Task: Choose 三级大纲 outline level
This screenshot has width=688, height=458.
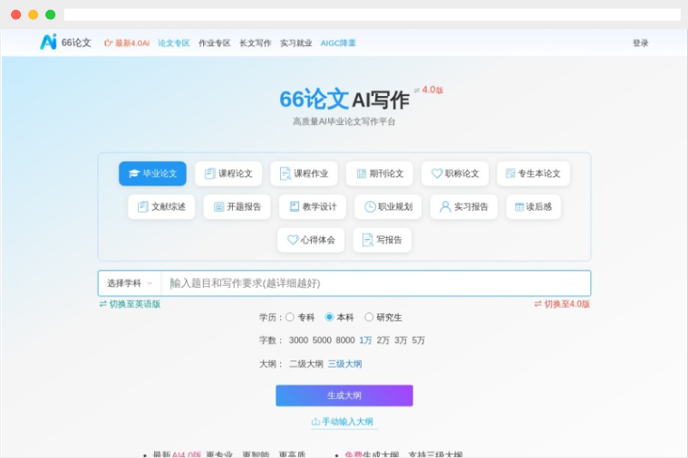Action: [344, 364]
